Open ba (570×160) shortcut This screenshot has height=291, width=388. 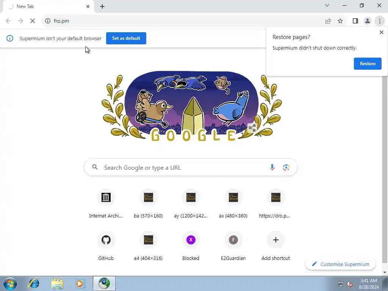point(148,204)
